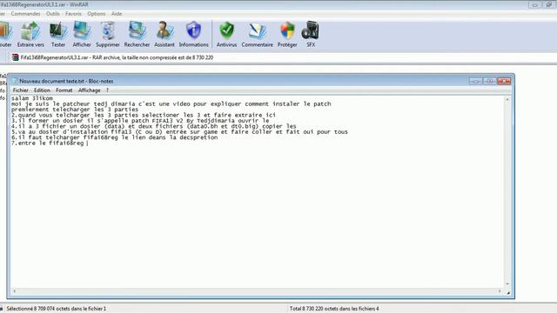Click the 'Total 8 730 220 octets' status
This screenshot has width=557, height=313.
coord(334,309)
